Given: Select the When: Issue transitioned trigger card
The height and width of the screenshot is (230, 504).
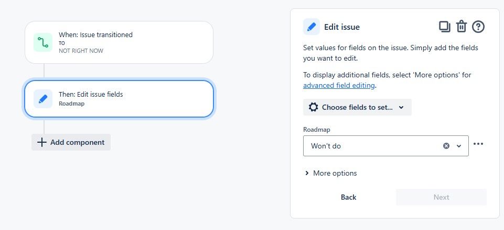Looking at the screenshot, I should 119,42.
